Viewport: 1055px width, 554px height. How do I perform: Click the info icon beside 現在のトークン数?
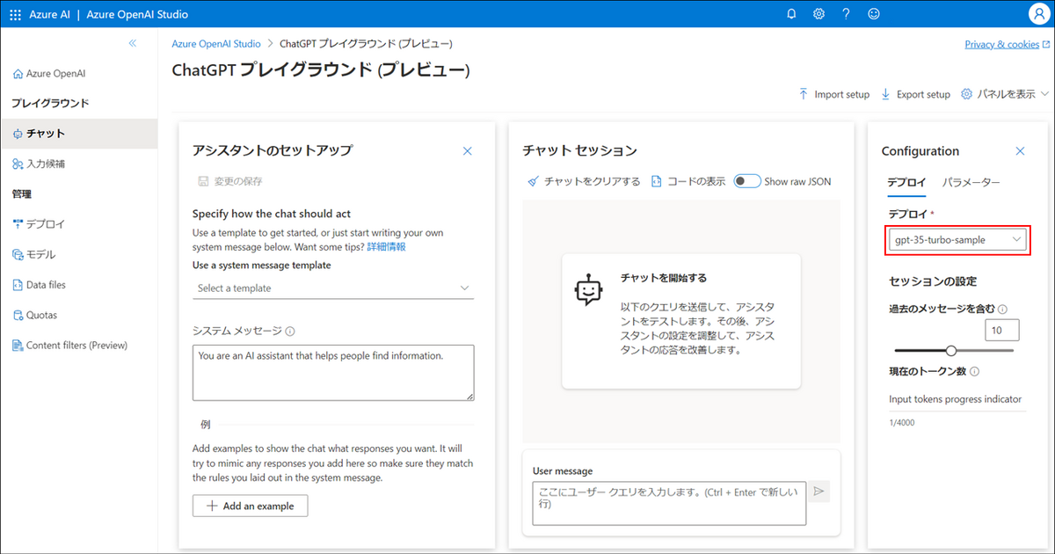click(975, 372)
